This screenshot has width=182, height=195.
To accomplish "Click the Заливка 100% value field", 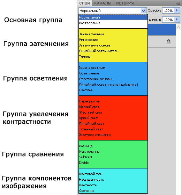I will [168, 20].
